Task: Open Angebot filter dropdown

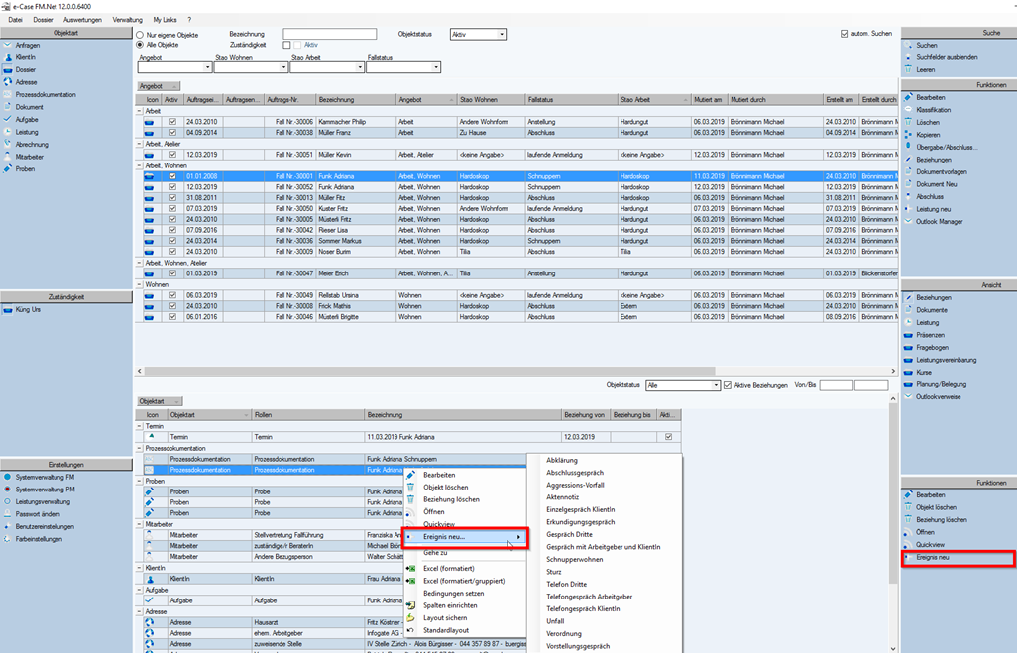Action: click(x=207, y=67)
